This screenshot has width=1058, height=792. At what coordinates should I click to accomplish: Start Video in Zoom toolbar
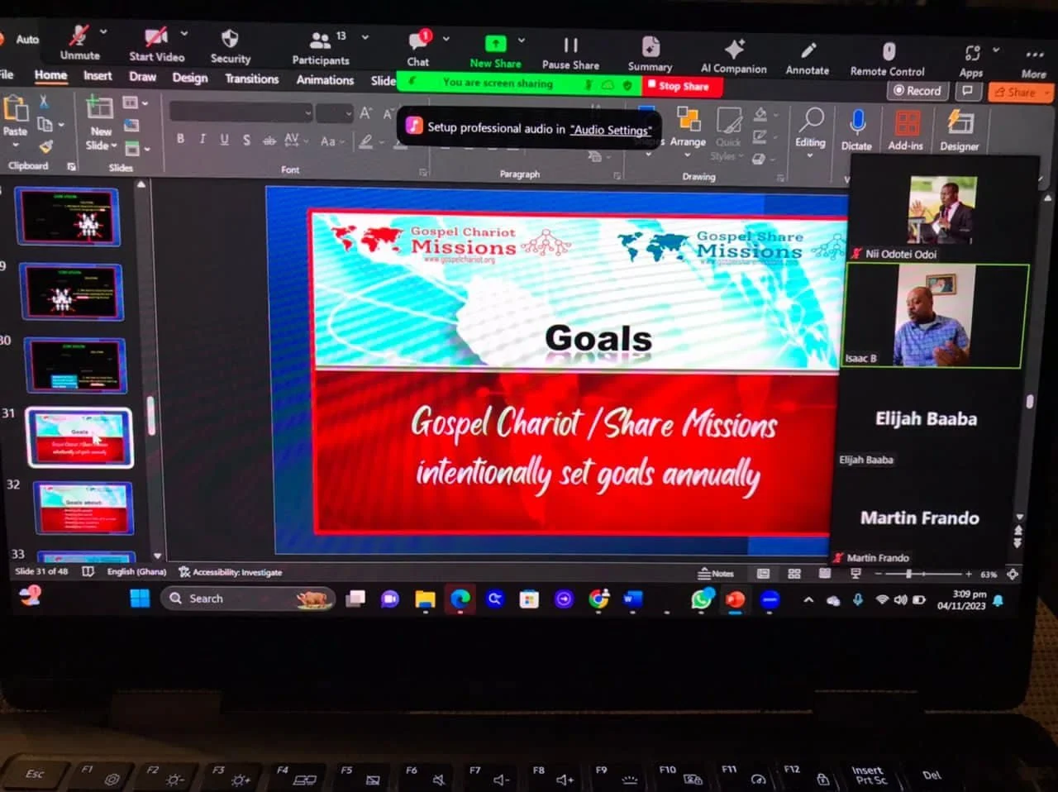(156, 45)
